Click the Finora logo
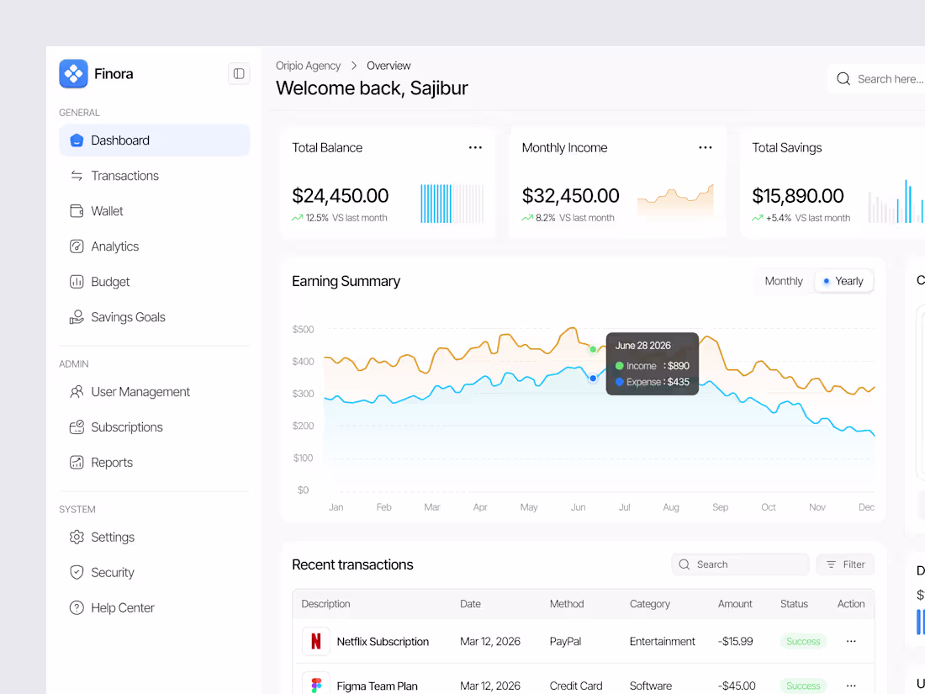This screenshot has width=925, height=694. click(x=74, y=74)
